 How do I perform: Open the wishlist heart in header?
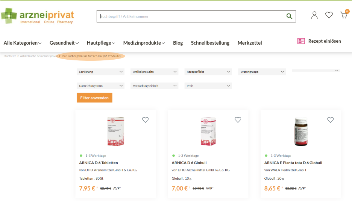click(x=329, y=15)
